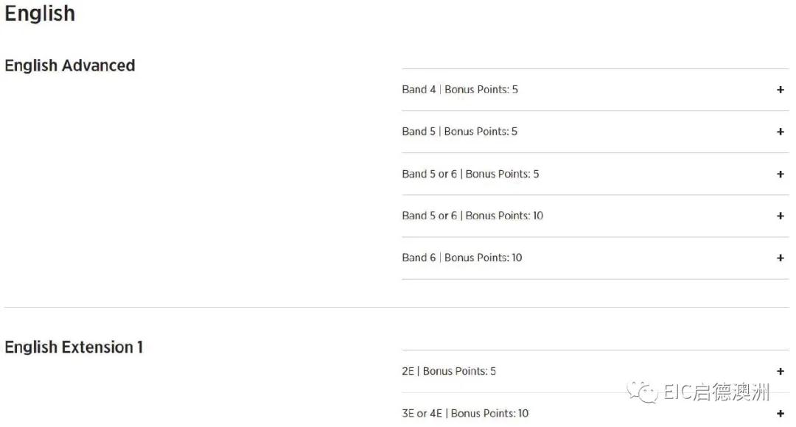The height and width of the screenshot is (427, 796).
Task: Open "Band 5 or 6 | Bonus Points: 5" accordion text
Action: (470, 174)
